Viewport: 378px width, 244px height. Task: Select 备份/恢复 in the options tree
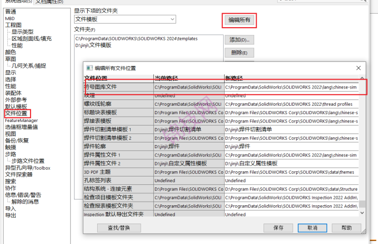[x=17, y=140]
